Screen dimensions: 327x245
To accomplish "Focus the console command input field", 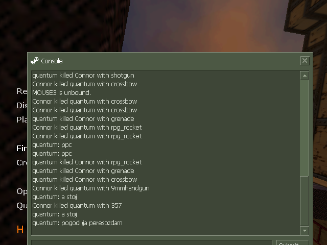I will [152, 242].
